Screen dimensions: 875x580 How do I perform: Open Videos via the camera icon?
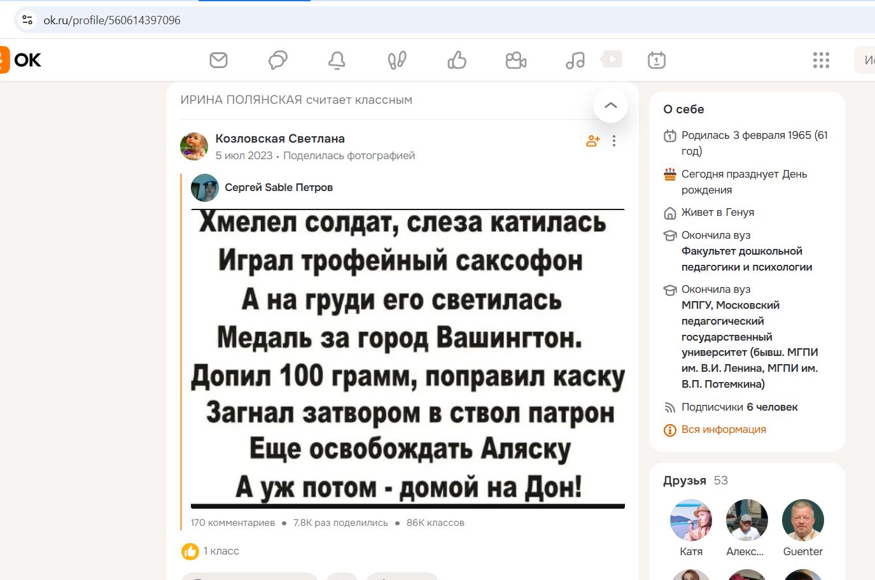coord(515,59)
